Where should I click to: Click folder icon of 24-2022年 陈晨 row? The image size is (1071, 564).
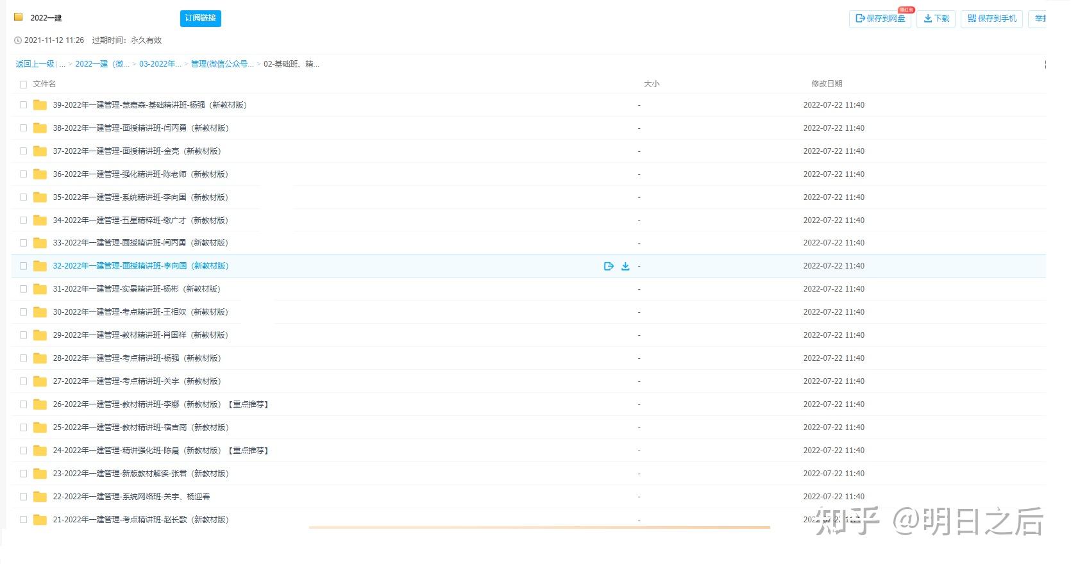[x=40, y=451]
